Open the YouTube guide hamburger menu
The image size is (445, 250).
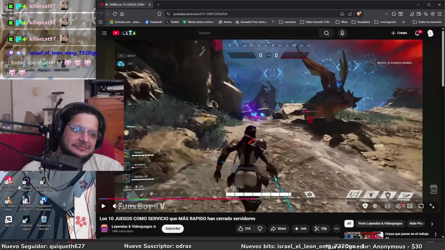tap(104, 33)
